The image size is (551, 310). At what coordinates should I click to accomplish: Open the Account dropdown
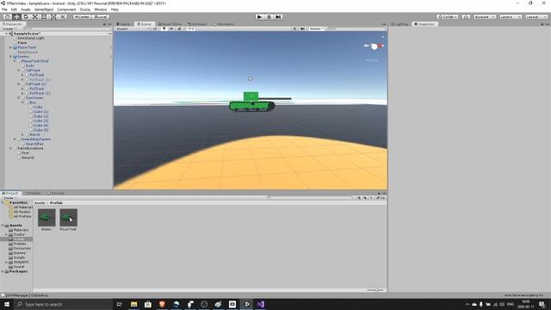pyautogui.click(x=485, y=17)
